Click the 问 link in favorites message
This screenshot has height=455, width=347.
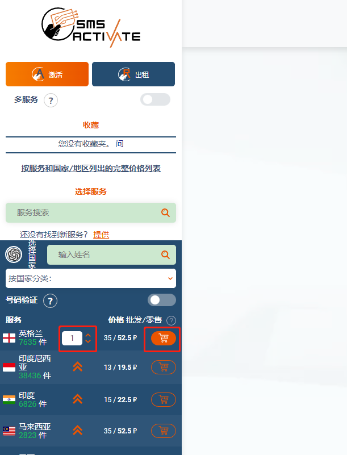pos(119,144)
